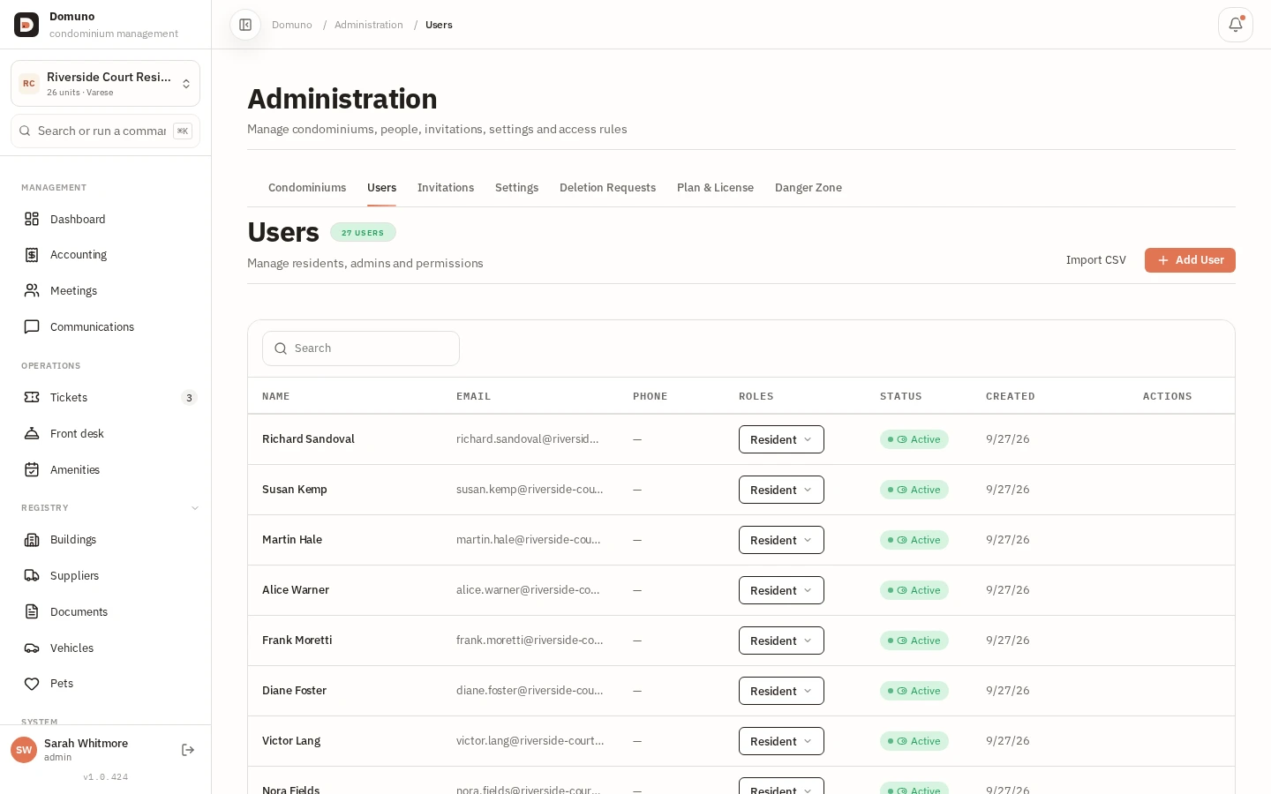The width and height of the screenshot is (1271, 794).
Task: Open Suppliers registry
Action: pos(105,575)
